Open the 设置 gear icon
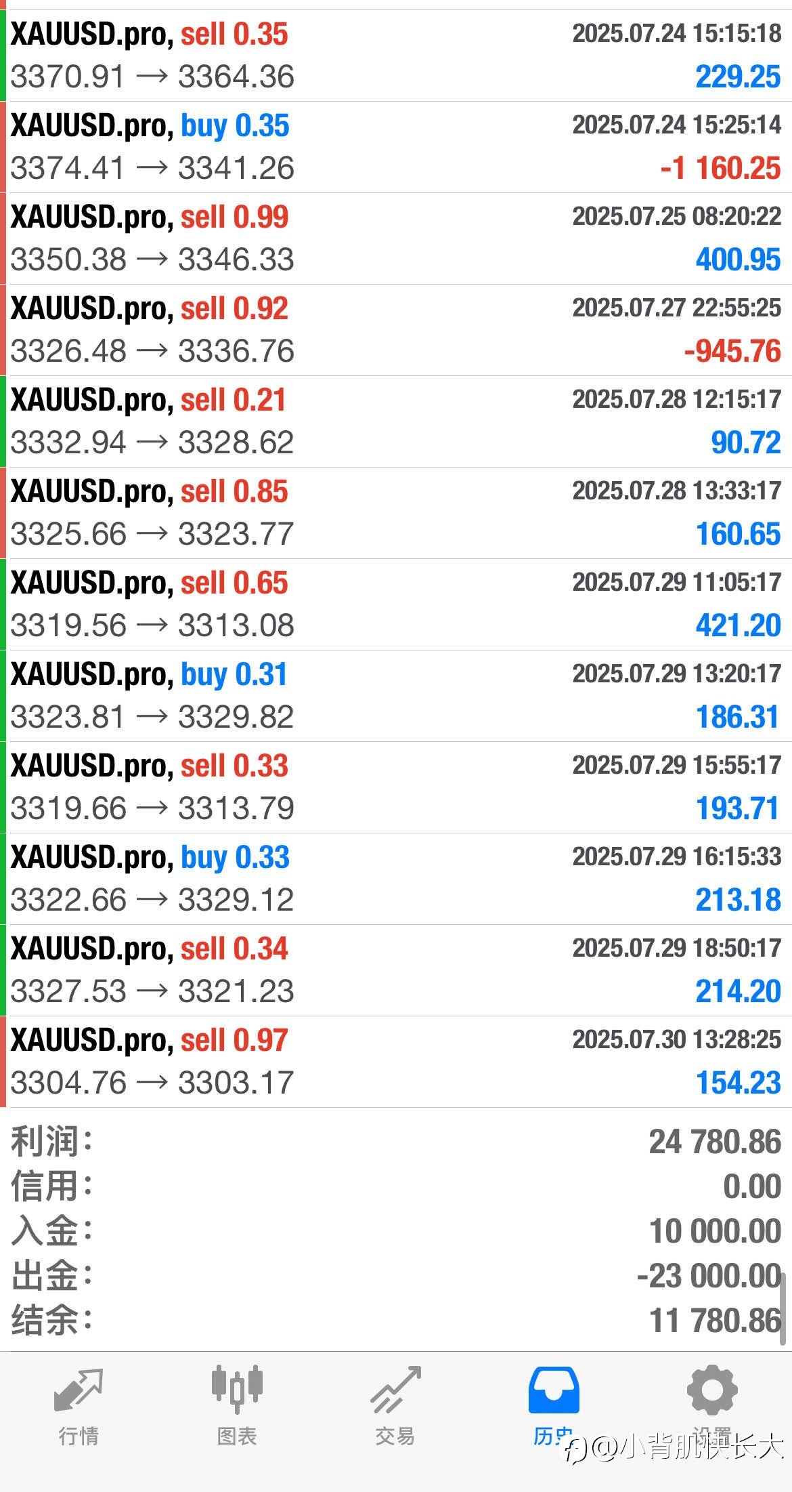The image size is (792, 1492). click(712, 1390)
